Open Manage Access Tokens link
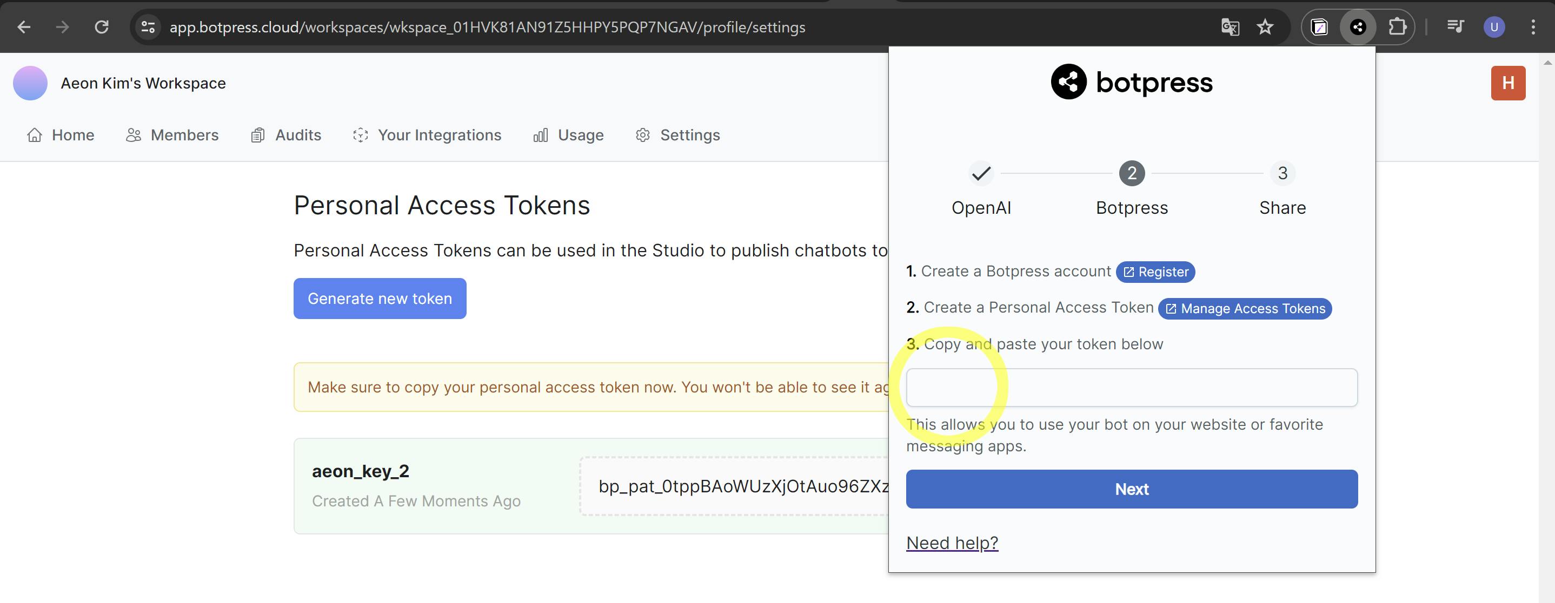Image resolution: width=1555 pixels, height=603 pixels. click(x=1245, y=309)
